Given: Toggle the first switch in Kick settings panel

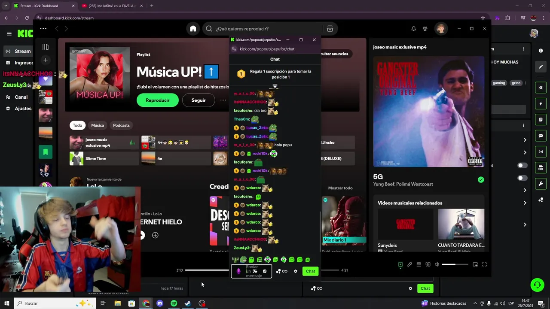Looking at the screenshot, I should click(x=522, y=166).
